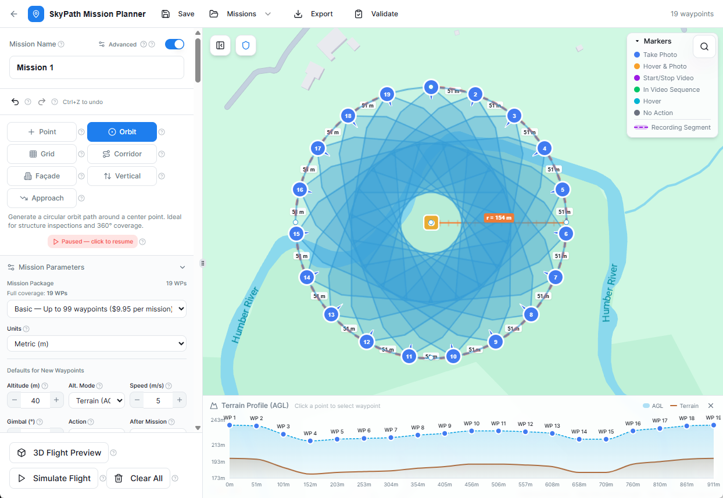Click the redo arrow icon
723x498 pixels.
point(42,102)
